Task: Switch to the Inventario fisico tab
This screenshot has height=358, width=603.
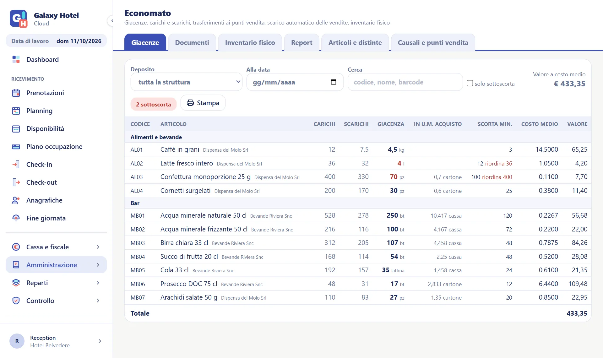Action: pos(250,42)
